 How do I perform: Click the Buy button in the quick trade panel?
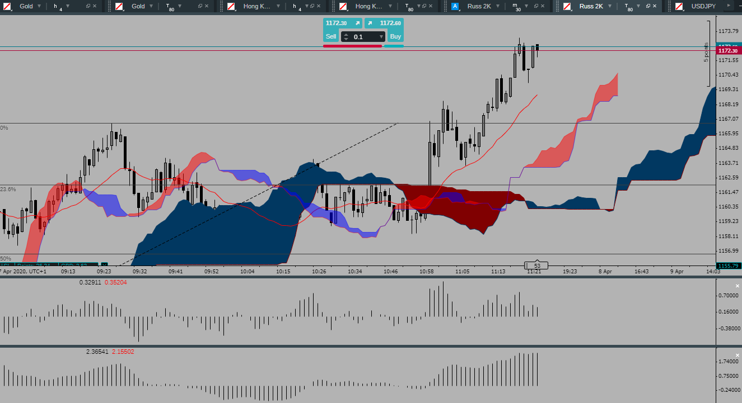pos(395,36)
